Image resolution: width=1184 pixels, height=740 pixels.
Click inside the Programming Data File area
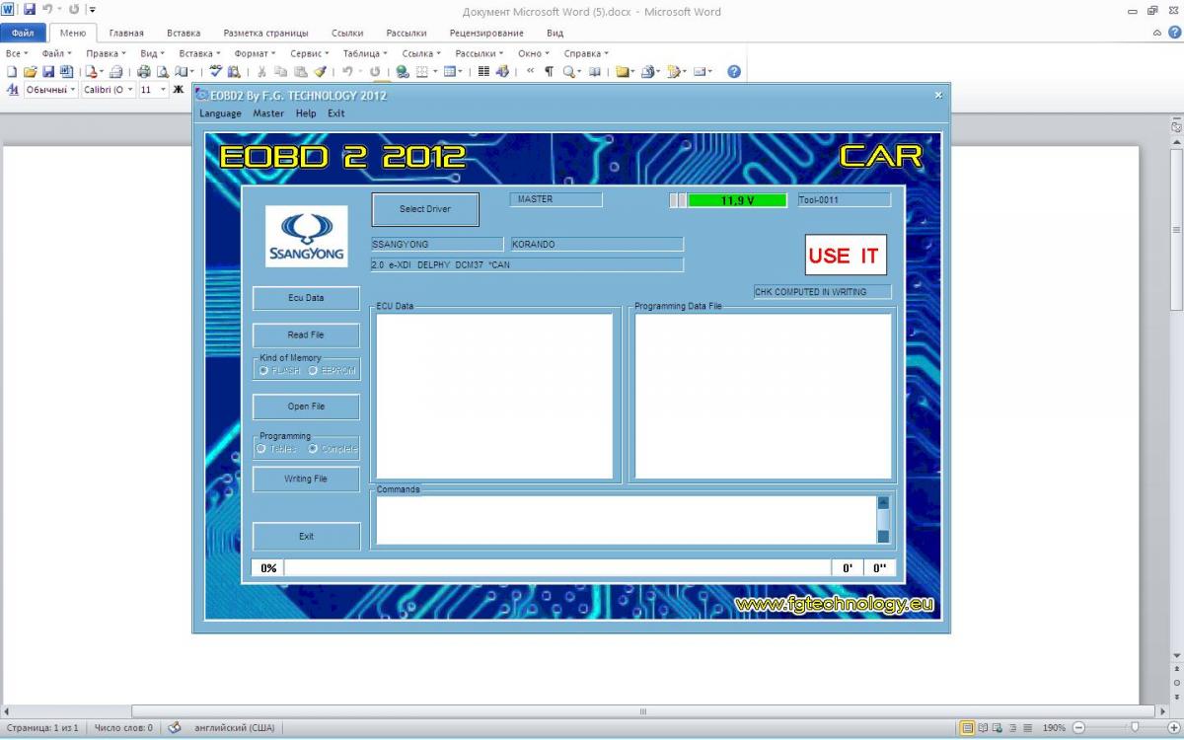pos(763,396)
